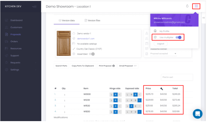Open row number 4 link for W1830
The image size is (207, 124).
point(55,111)
